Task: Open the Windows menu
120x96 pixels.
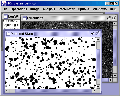Action: [100, 9]
